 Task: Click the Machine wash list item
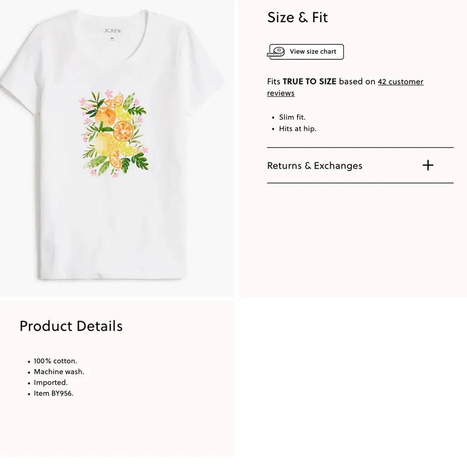(x=59, y=372)
